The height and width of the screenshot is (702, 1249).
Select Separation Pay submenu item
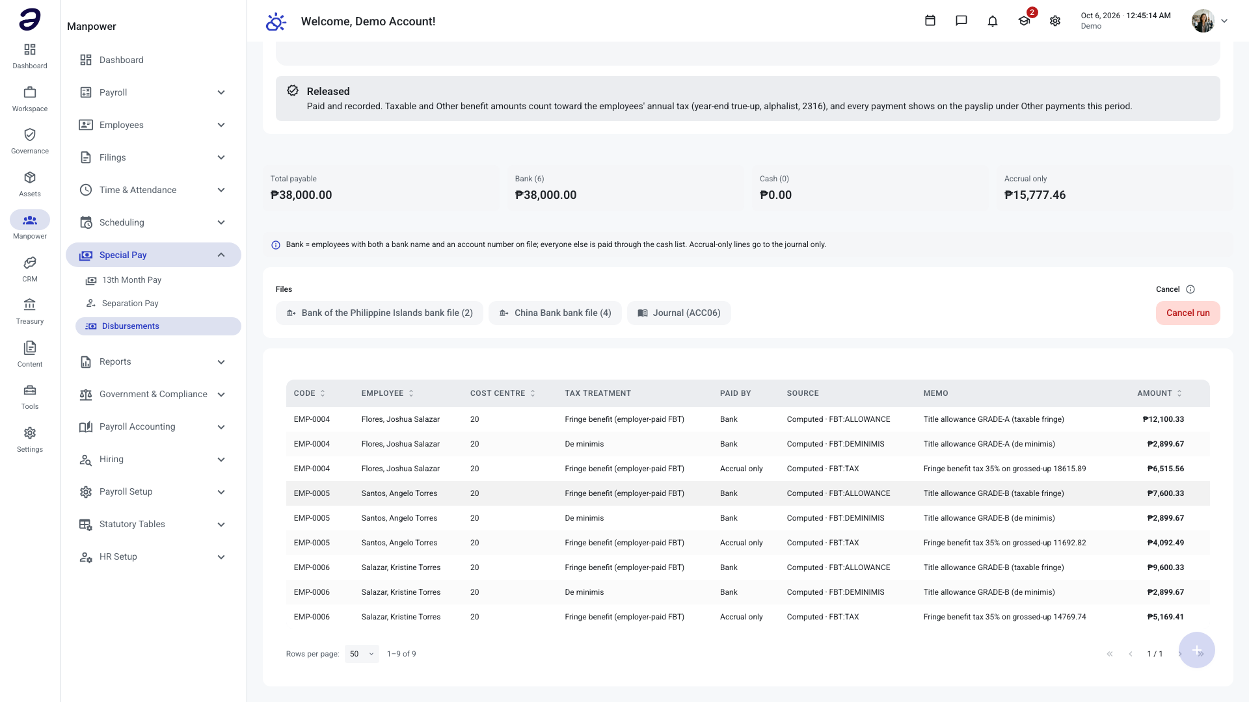click(158, 304)
